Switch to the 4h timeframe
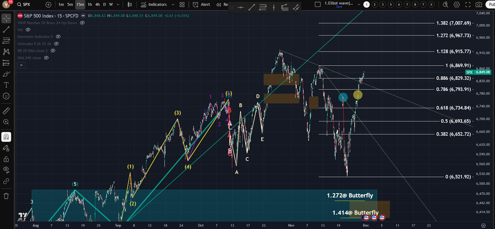Viewport: 495px width, 229px height. pyautogui.click(x=97, y=5)
